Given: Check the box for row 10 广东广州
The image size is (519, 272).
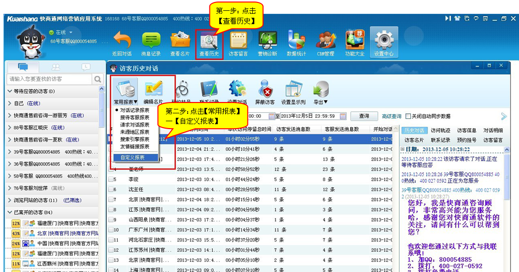Looking at the screenshot, I should point(112,230).
